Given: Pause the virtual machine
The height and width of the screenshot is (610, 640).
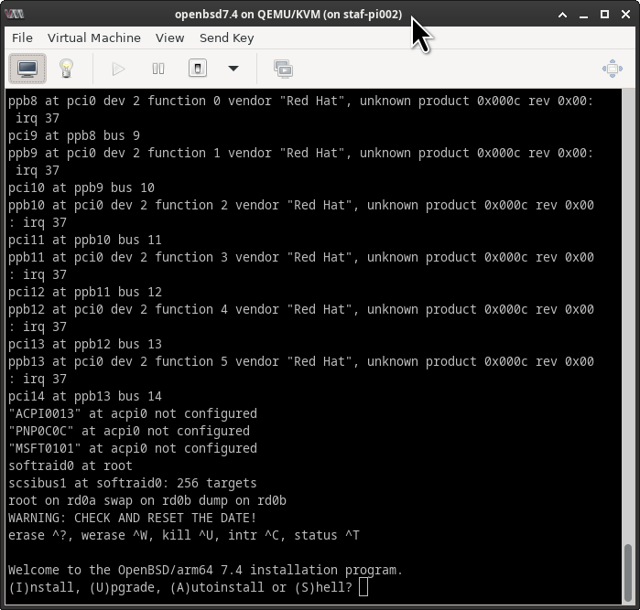Looking at the screenshot, I should click(x=157, y=69).
